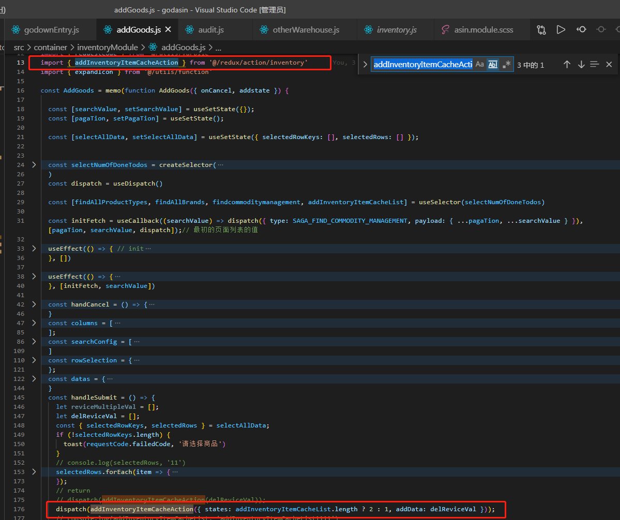Switch to godownEntry.js tab
This screenshot has height=520, width=620.
[x=51, y=29]
